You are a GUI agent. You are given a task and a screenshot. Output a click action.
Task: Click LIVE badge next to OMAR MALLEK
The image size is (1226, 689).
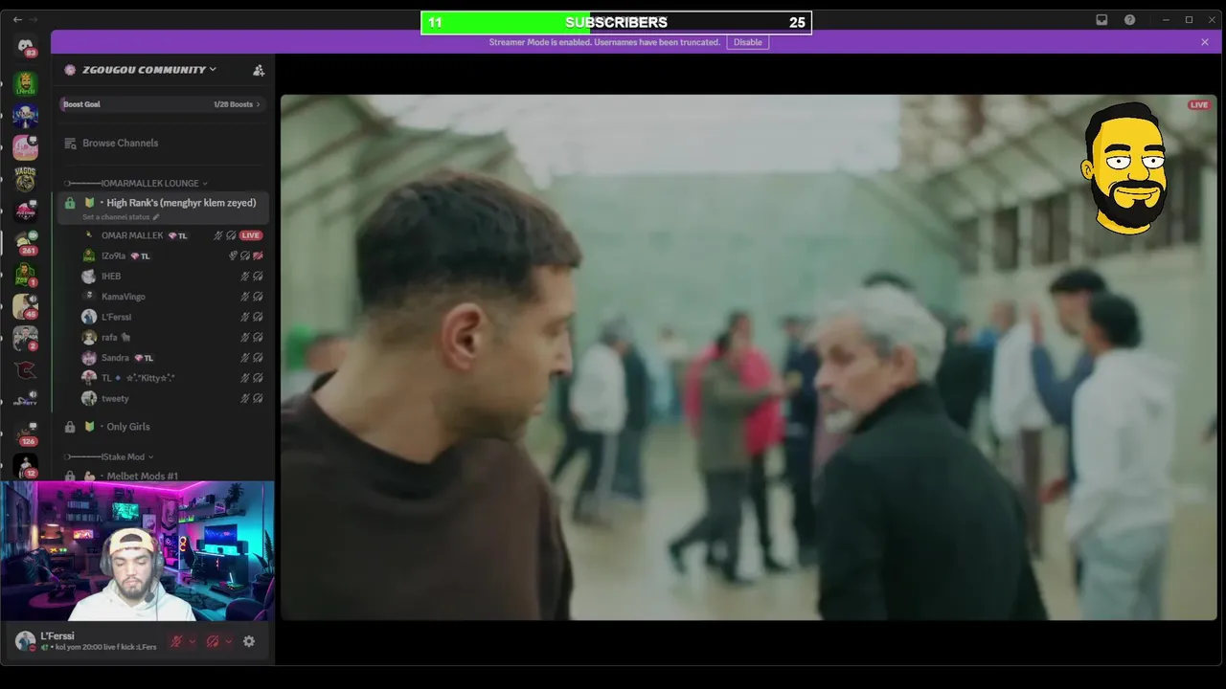pos(250,235)
